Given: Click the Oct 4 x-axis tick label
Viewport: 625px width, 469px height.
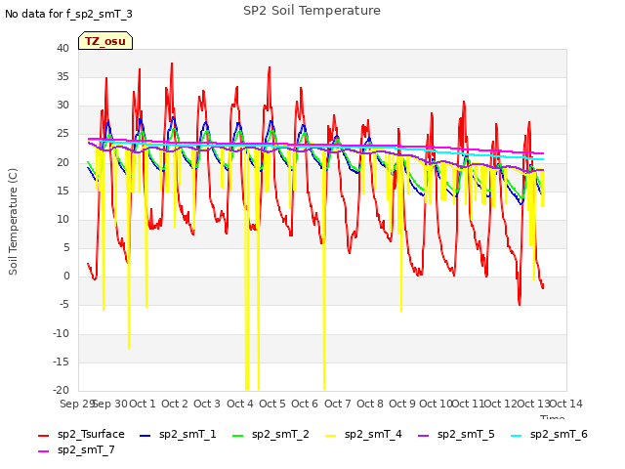Looking at the screenshot, I should (x=240, y=404).
